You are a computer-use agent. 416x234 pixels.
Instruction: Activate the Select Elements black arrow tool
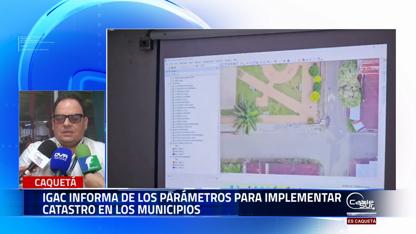click(284, 61)
